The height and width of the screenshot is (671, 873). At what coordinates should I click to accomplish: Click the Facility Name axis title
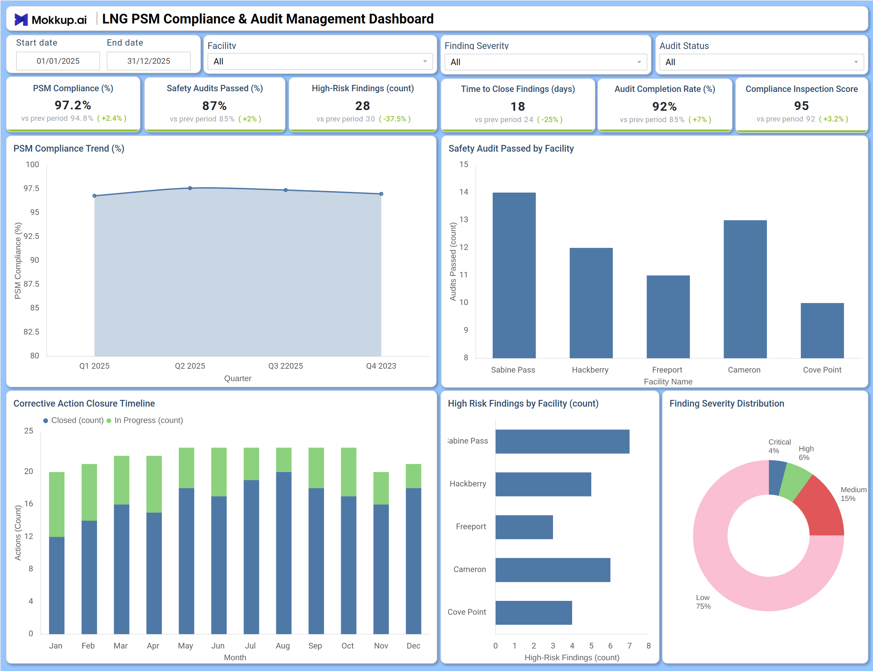click(x=668, y=381)
